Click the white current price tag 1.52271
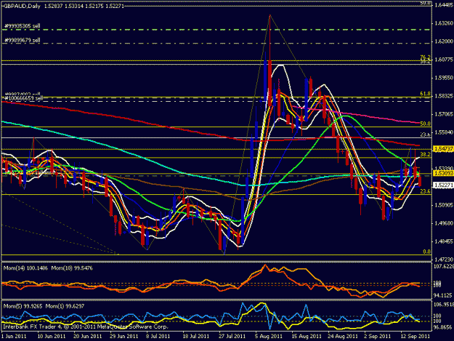The height and width of the screenshot is (341, 454). (443, 185)
